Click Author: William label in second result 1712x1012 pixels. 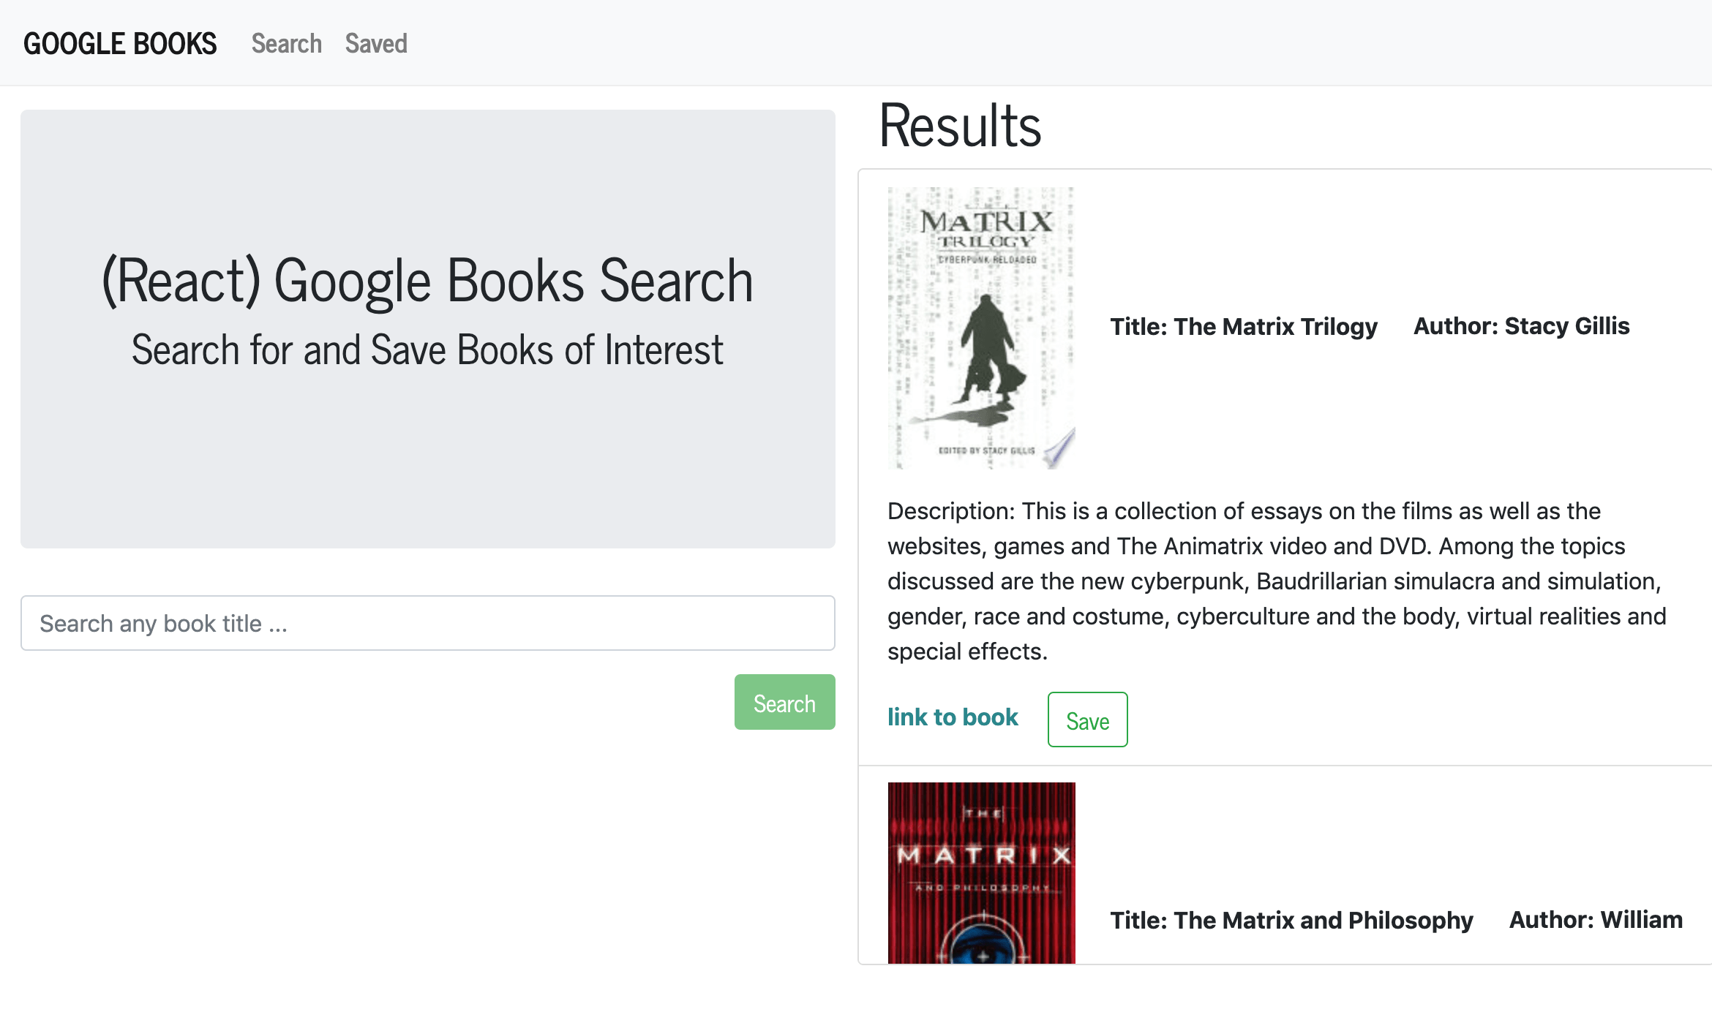pos(1596,920)
